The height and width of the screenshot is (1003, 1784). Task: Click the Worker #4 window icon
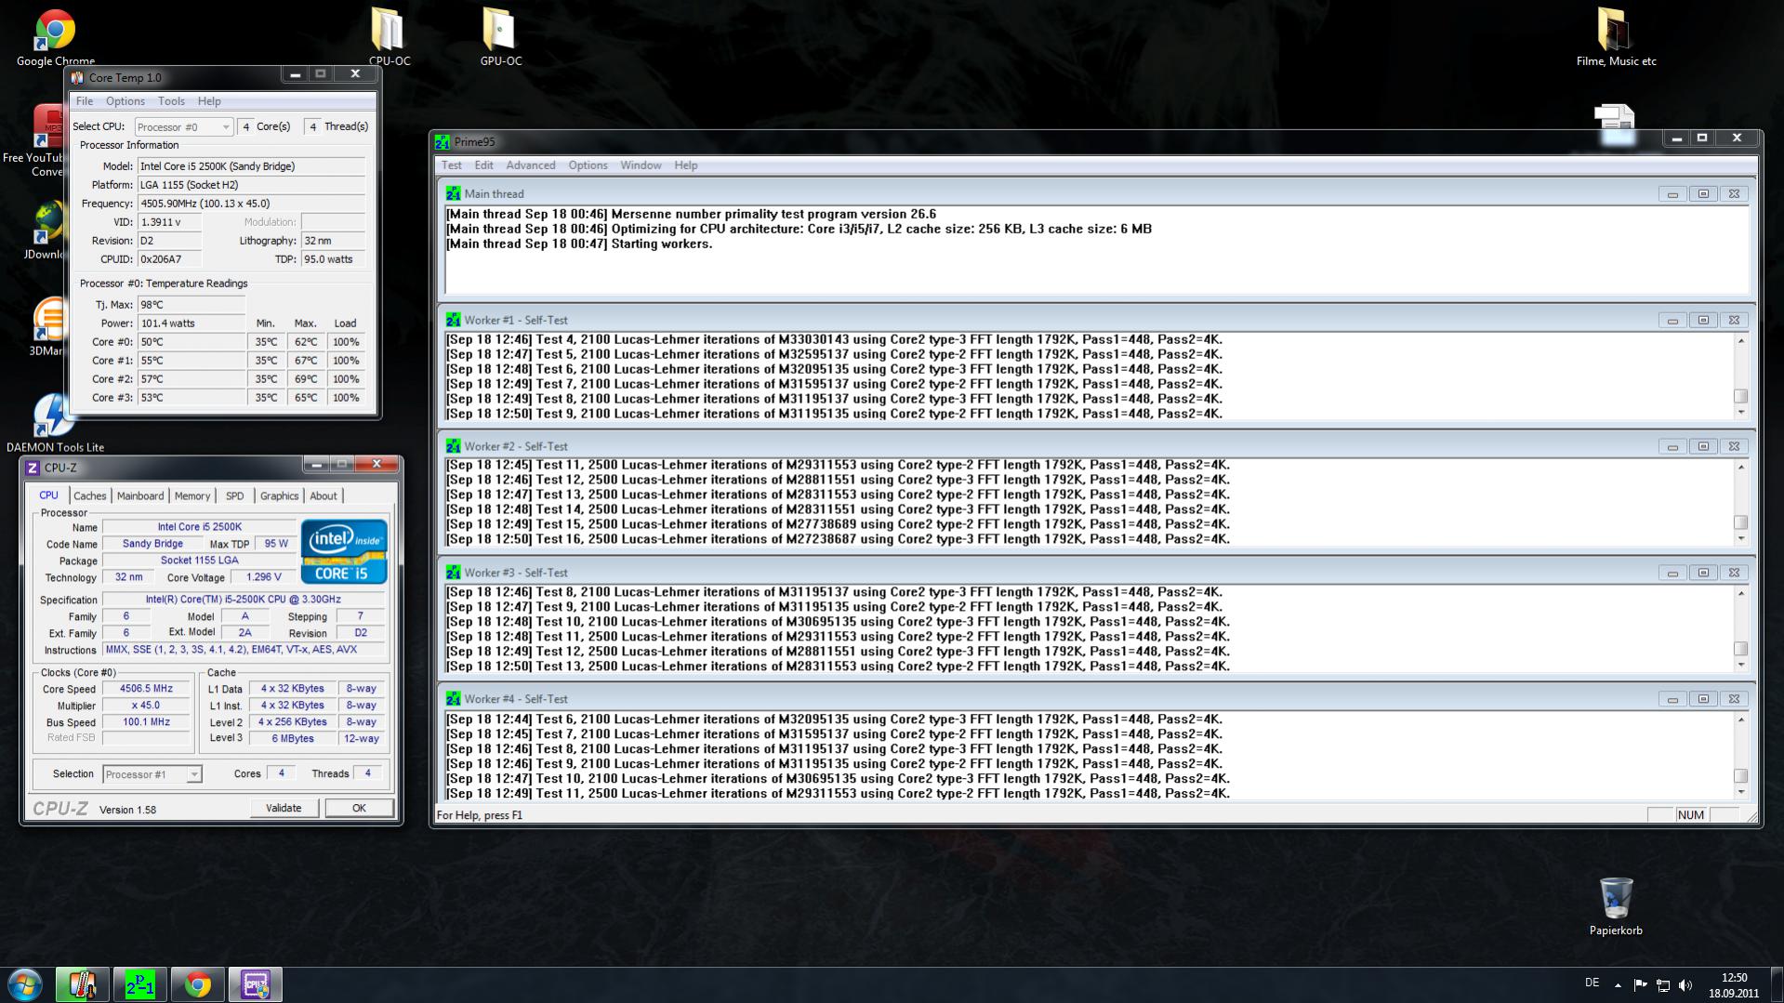tap(453, 699)
